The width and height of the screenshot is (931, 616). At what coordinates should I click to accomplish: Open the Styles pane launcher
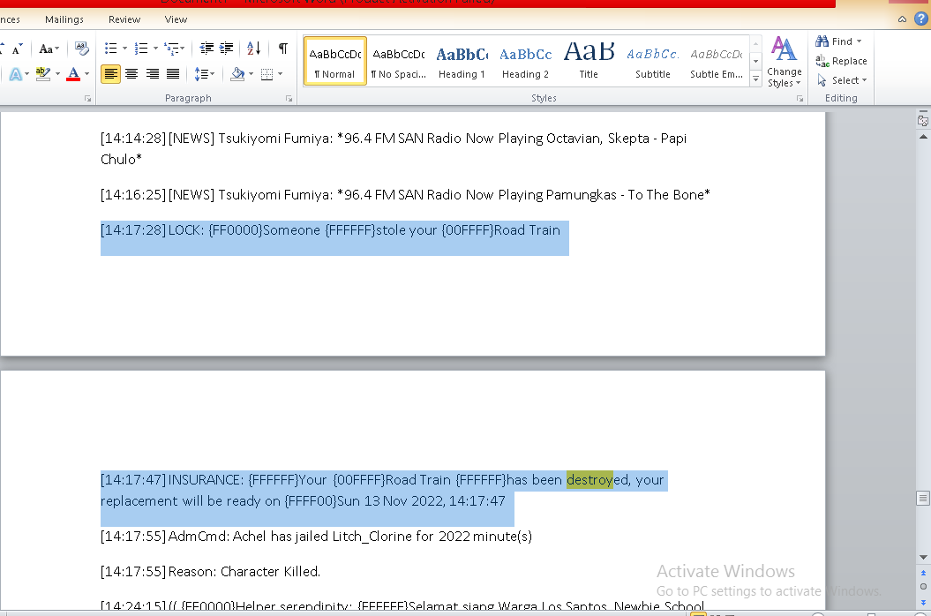(800, 99)
